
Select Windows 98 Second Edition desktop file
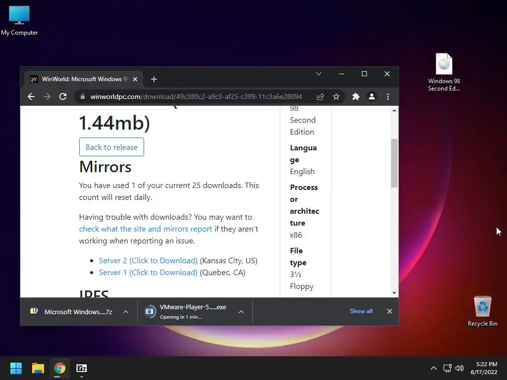pyautogui.click(x=444, y=72)
